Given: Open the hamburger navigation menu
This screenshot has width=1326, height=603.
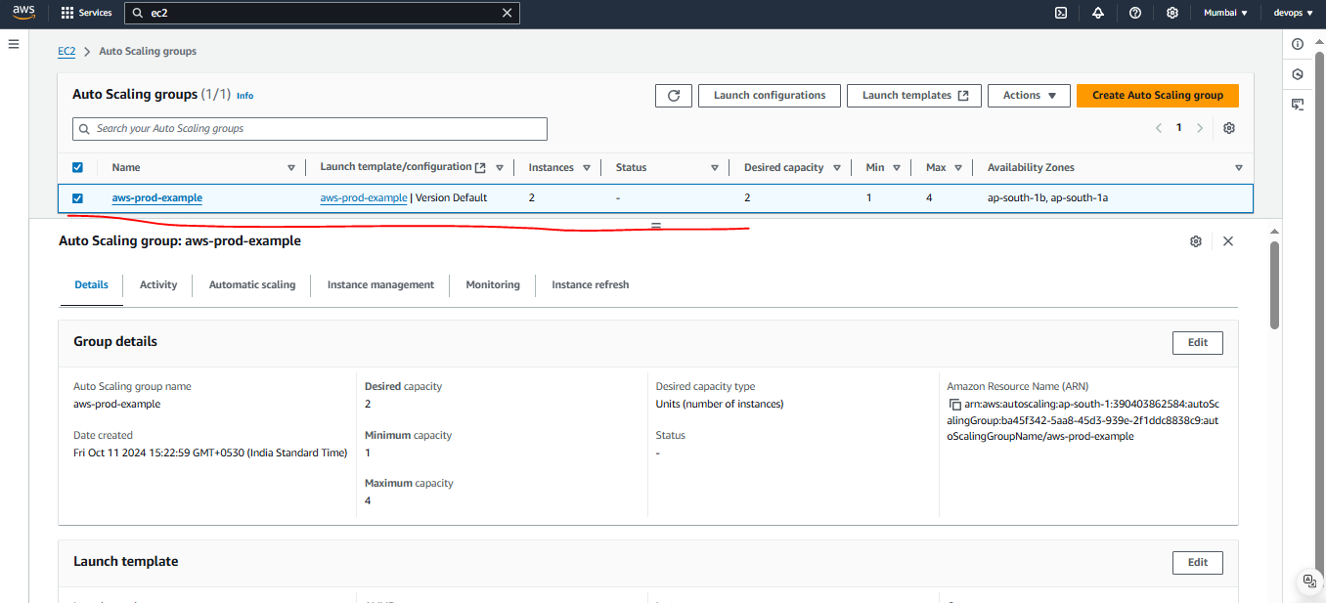Looking at the screenshot, I should click(x=14, y=44).
